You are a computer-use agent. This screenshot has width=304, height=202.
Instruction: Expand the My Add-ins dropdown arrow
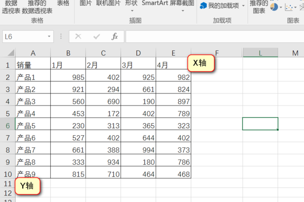(243, 6)
